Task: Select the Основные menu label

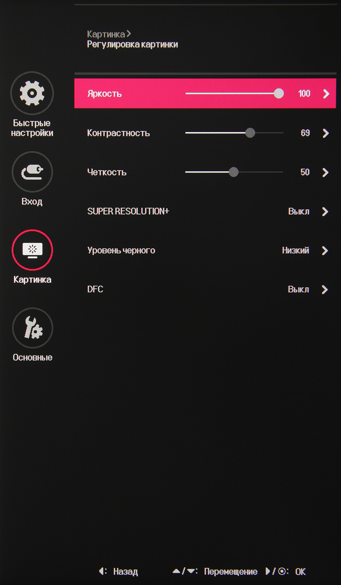Action: coord(33,358)
